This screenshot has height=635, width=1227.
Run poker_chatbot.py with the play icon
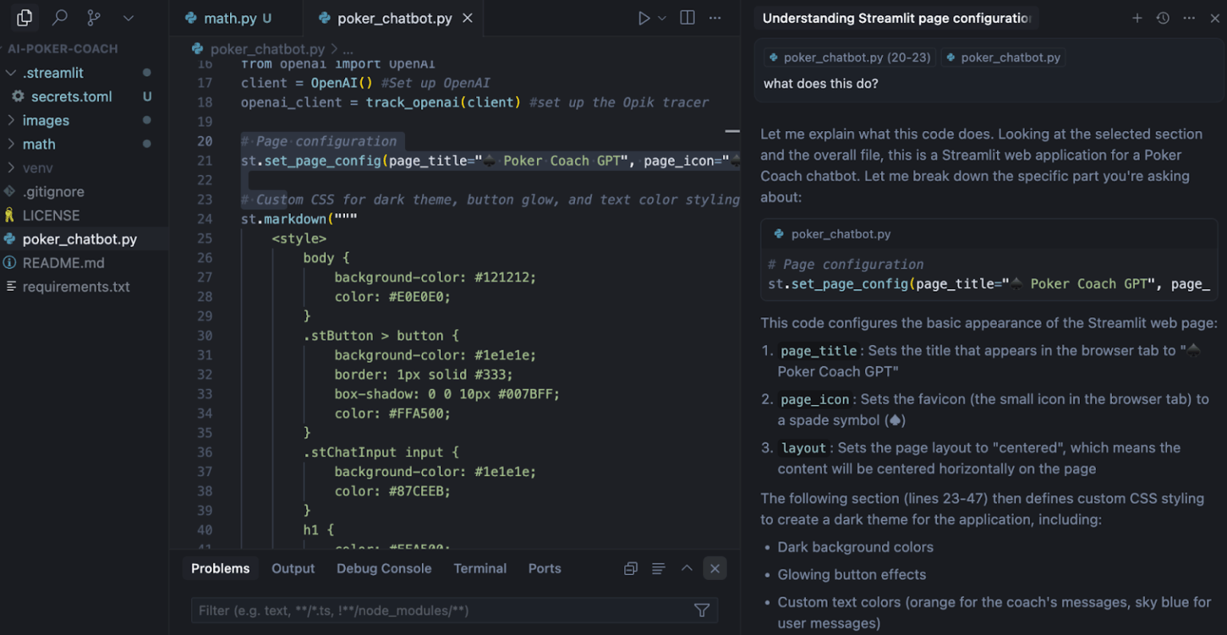(x=644, y=17)
